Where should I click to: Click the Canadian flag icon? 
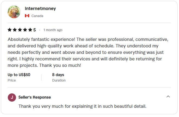[x=27, y=16]
